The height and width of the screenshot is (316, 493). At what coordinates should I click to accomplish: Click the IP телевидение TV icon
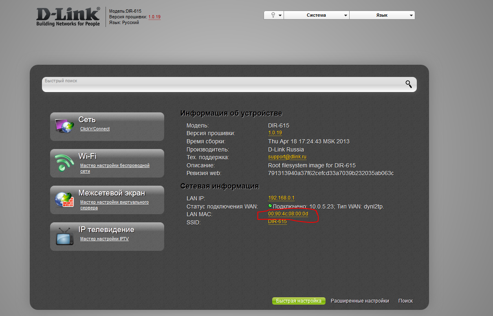click(64, 236)
